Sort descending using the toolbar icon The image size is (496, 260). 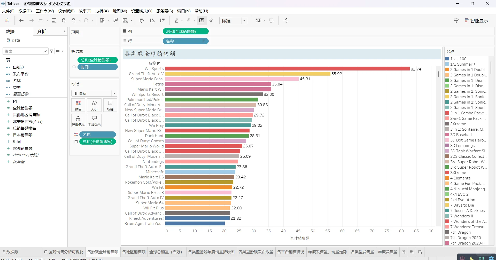coord(162,20)
